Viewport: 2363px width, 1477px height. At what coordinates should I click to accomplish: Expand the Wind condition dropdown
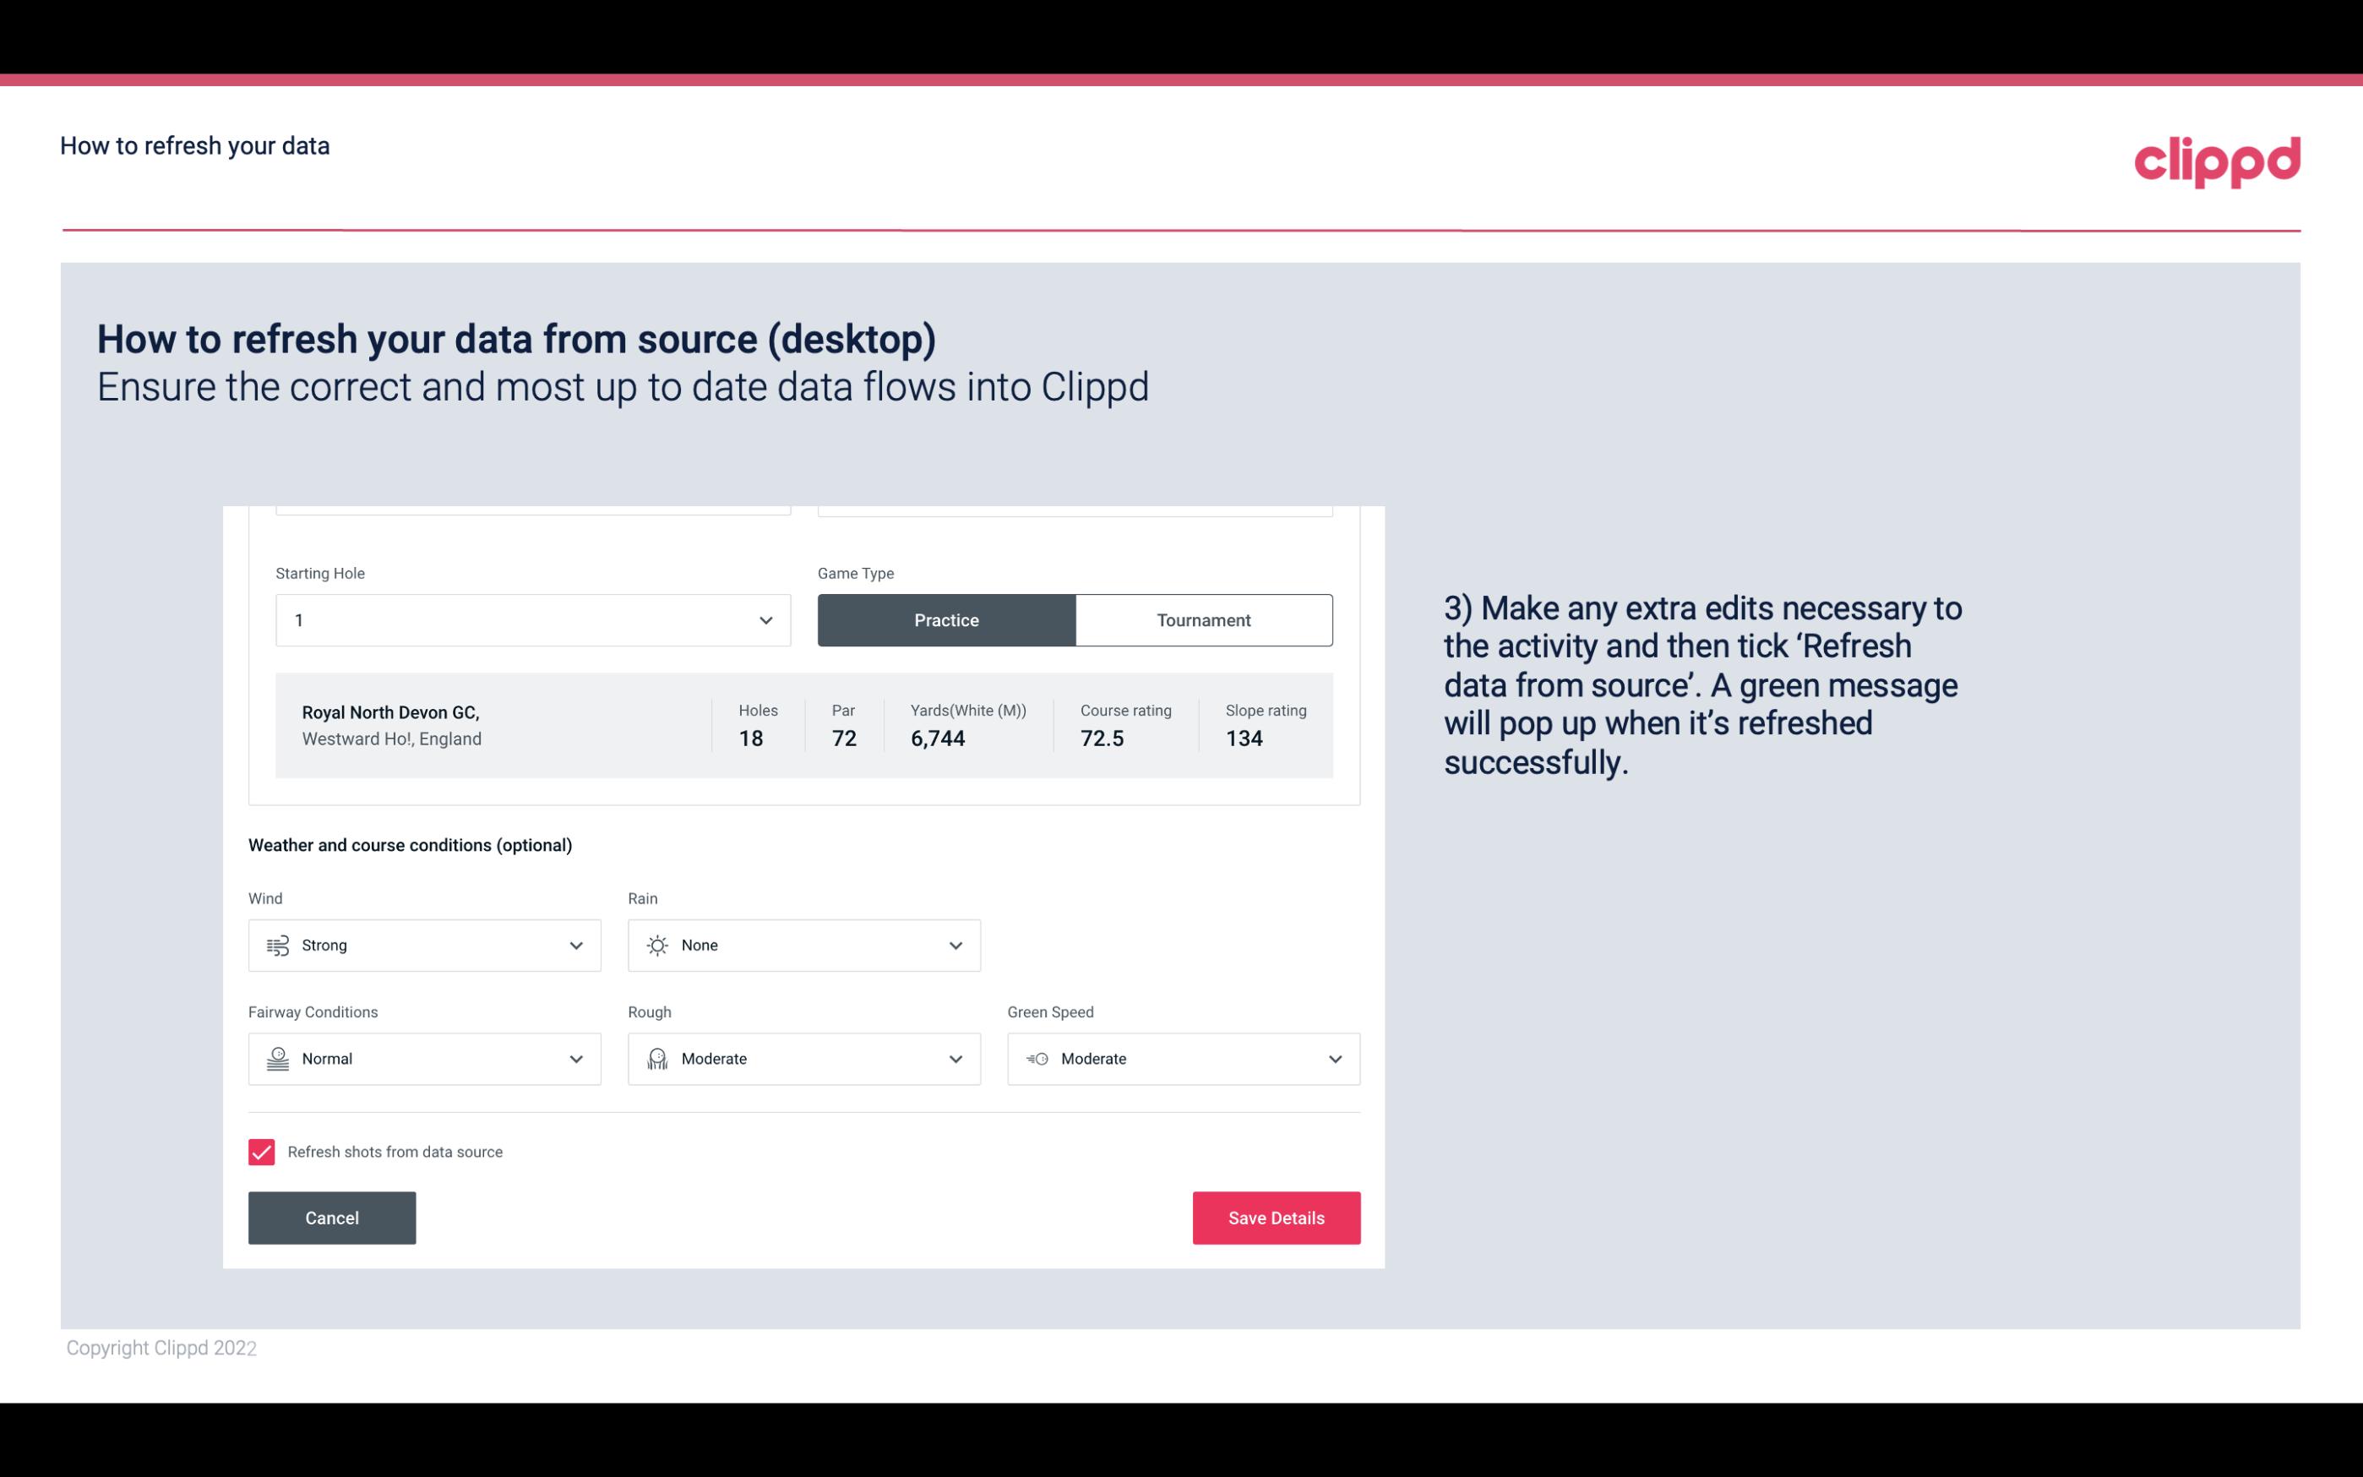point(575,945)
